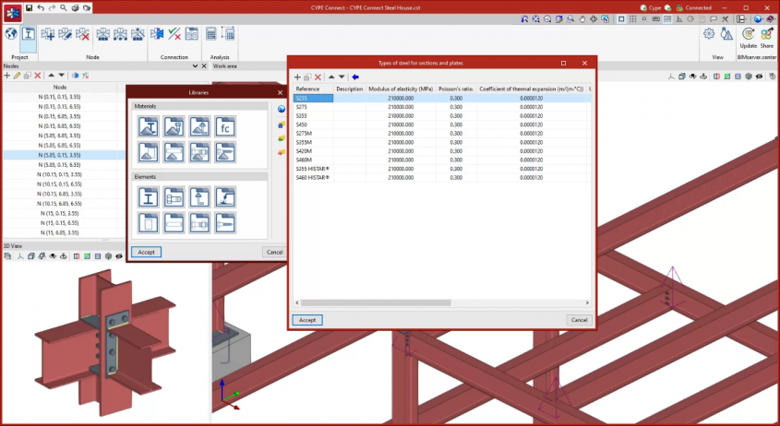This screenshot has width=780, height=426.
Task: Move steel row up with up arrow
Action: coord(331,77)
